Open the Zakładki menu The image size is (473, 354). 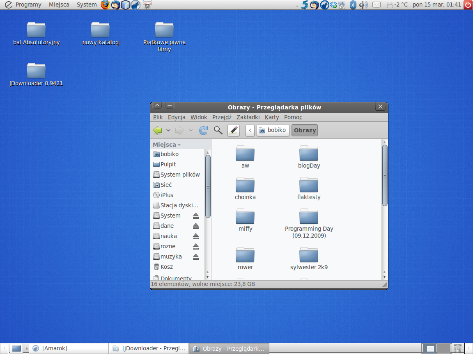(x=248, y=117)
